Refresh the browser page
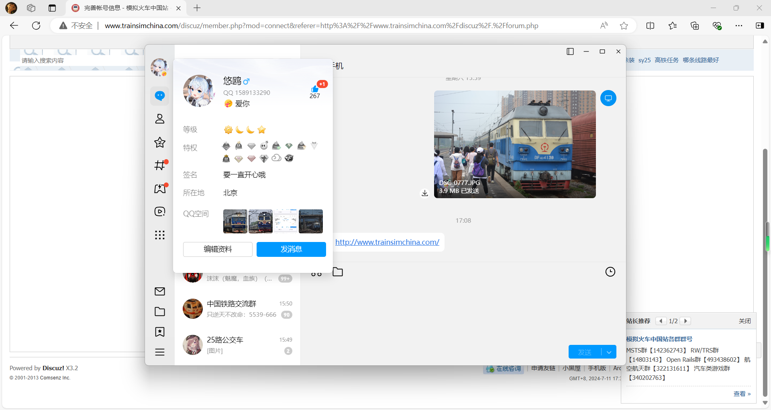771x410 pixels. point(36,26)
